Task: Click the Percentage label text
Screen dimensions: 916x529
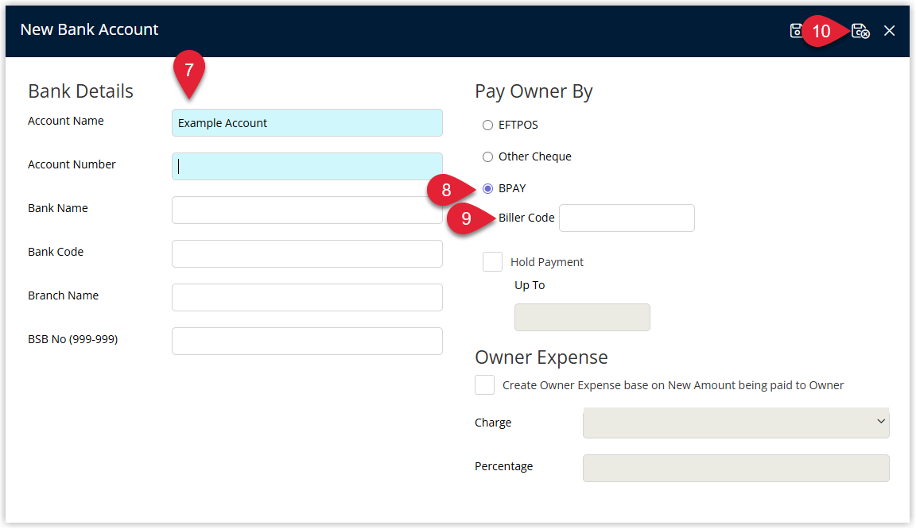Action: pos(503,466)
